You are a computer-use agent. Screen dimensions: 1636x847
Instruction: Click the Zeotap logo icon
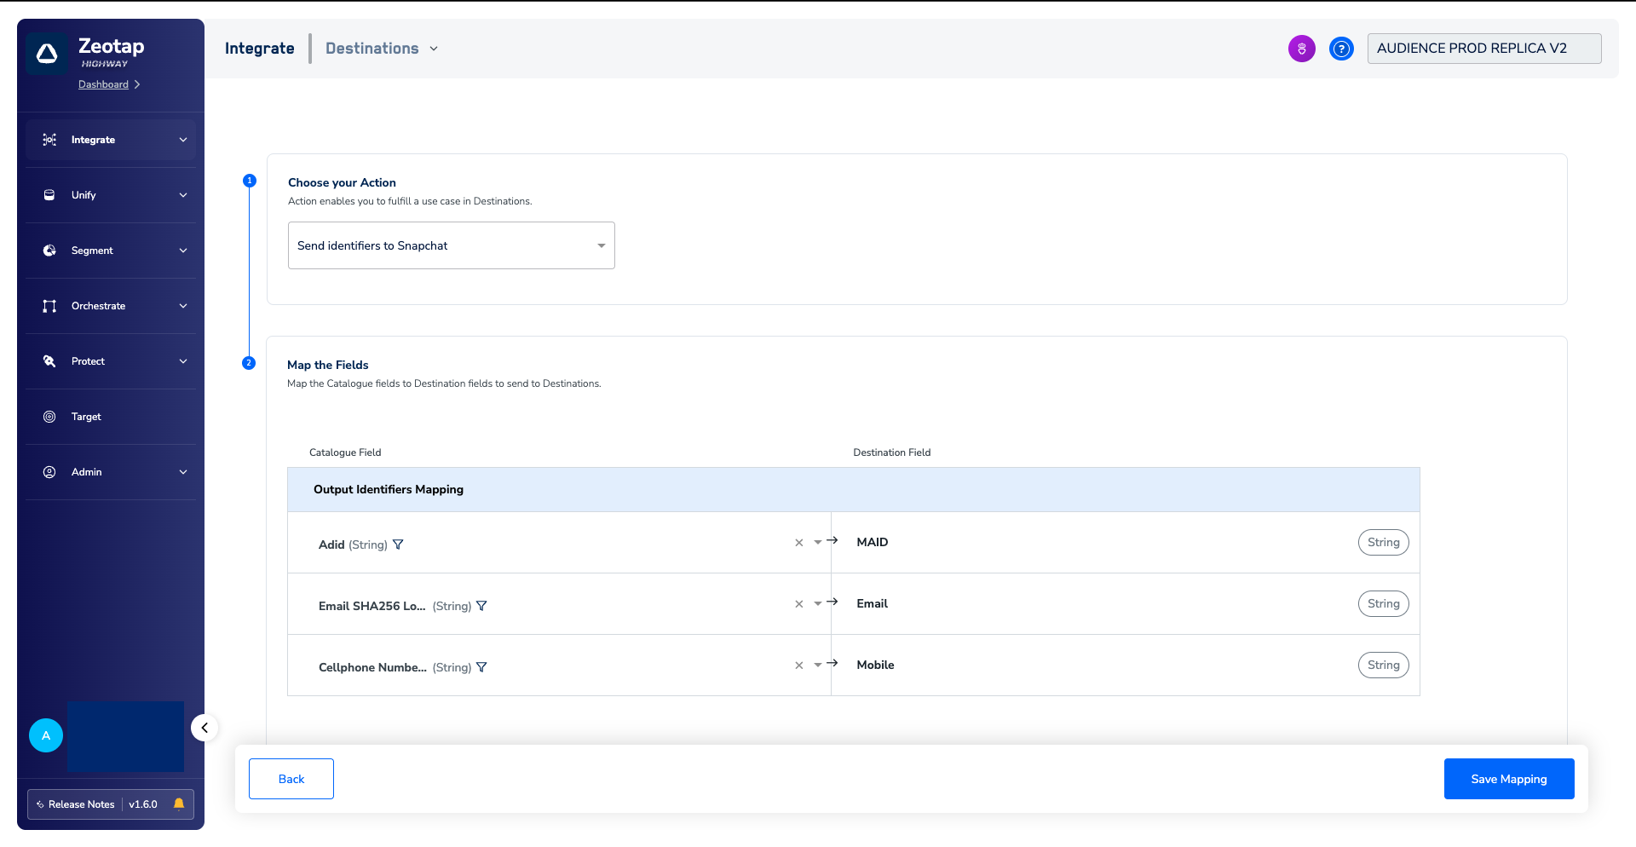(x=47, y=54)
